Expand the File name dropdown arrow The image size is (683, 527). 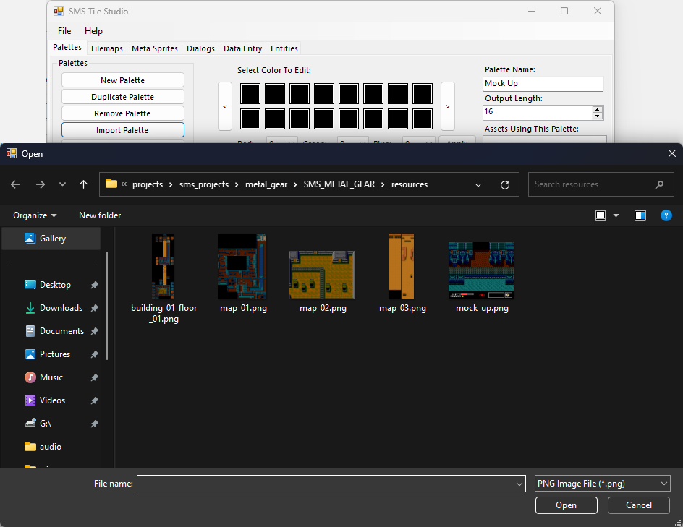[x=519, y=484]
